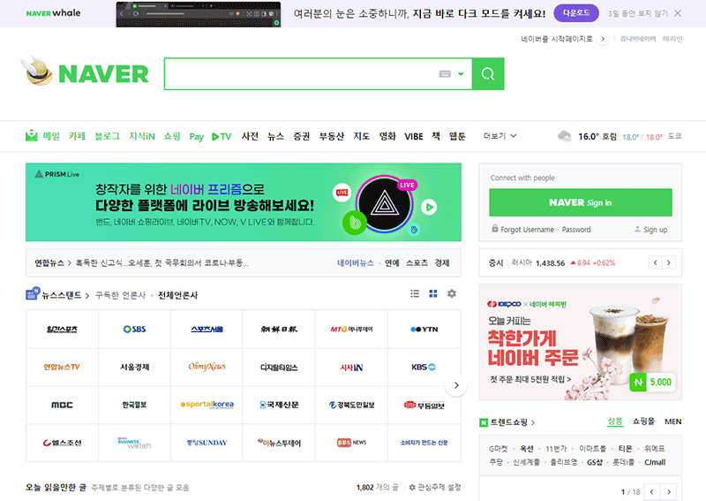Click the arrow next to 네이버를 시작페이지로
Viewport: 706px width, 501px height.
603,39
